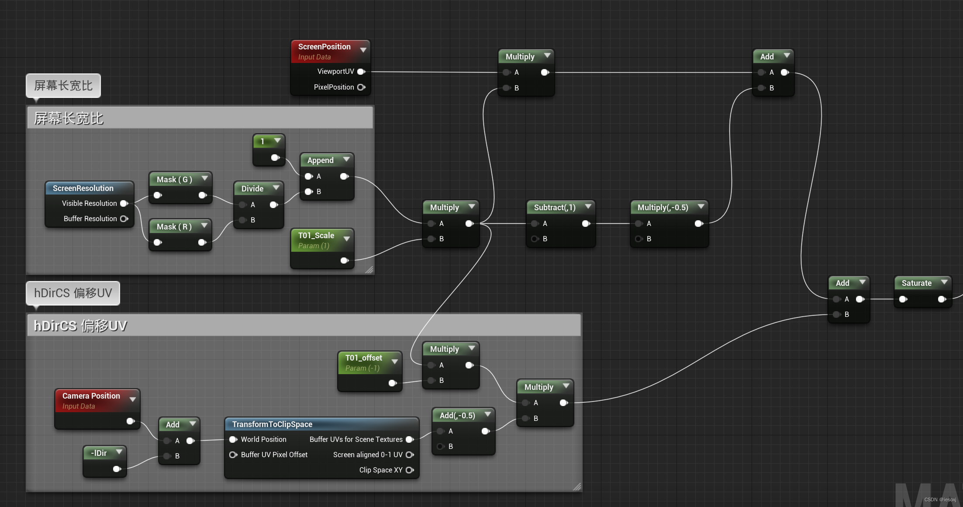Select the Mask (G) node
Viewport: 963px width, 507px height.
click(175, 179)
